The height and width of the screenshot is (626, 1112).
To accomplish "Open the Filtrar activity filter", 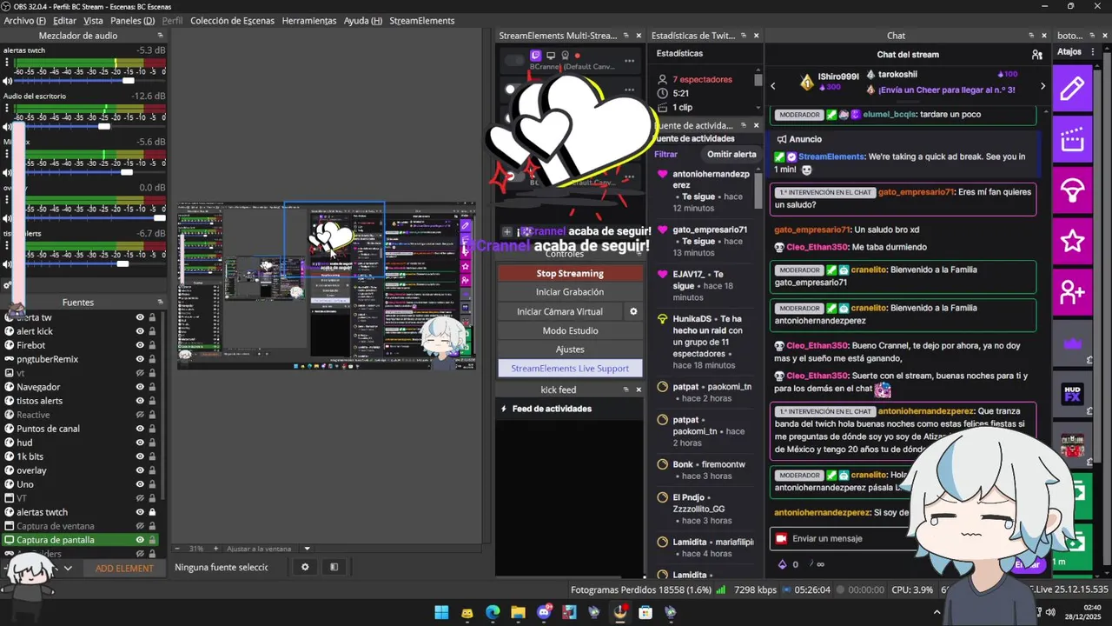I will [665, 154].
